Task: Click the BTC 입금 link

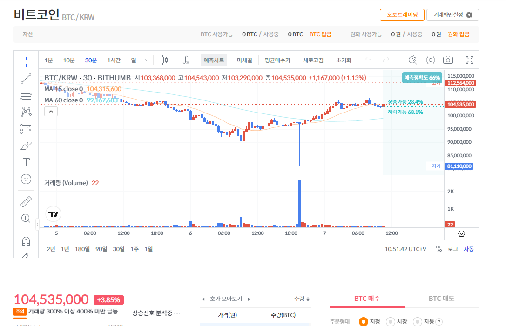Action: click(320, 34)
